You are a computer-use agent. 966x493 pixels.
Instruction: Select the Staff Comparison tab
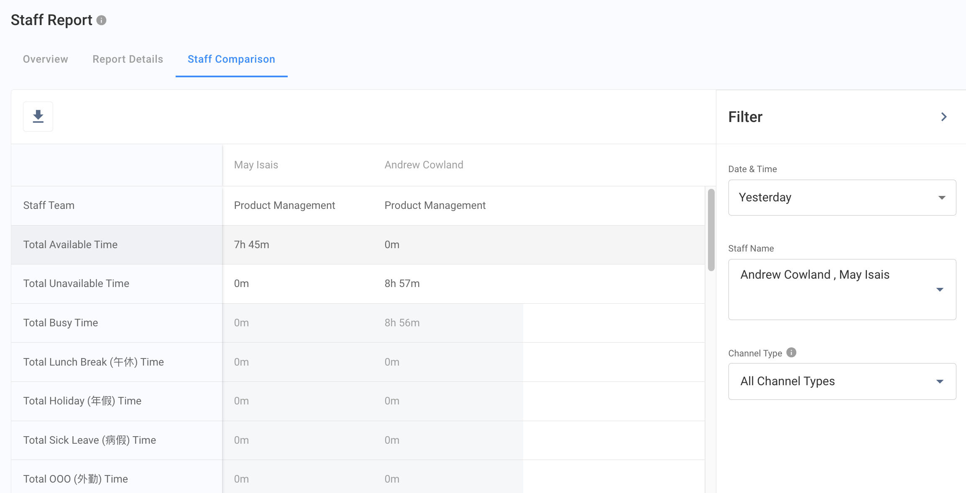[231, 59]
